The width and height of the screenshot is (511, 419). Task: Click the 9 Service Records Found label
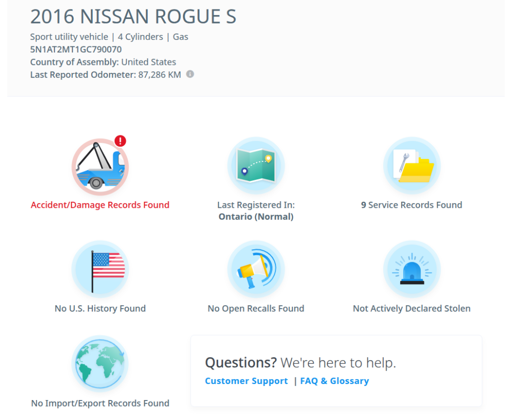(412, 205)
